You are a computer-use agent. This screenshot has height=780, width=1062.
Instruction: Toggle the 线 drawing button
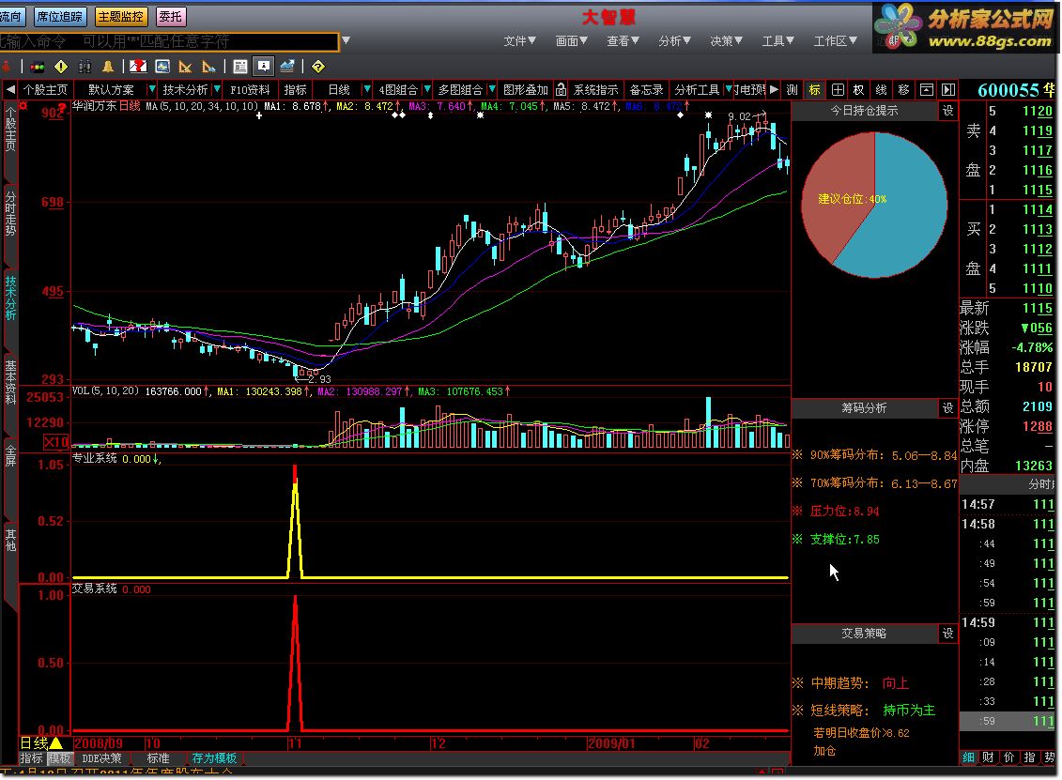[881, 90]
